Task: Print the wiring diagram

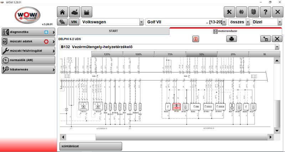Action: click(x=232, y=39)
